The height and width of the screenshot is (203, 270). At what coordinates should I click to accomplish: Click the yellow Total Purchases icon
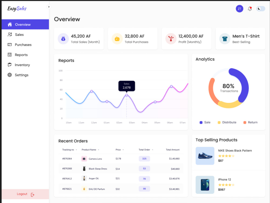(x=117, y=39)
